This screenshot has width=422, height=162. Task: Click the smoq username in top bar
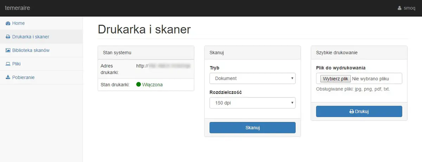click(x=410, y=8)
